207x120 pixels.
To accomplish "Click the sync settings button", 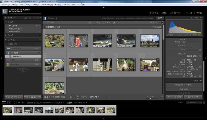I will [x=193, y=97].
